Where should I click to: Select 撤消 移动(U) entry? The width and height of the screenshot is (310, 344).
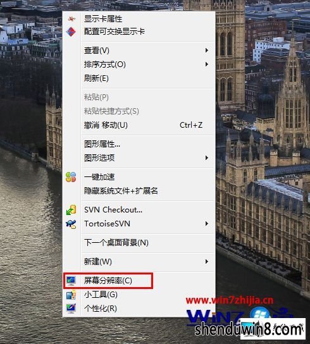pos(139,125)
